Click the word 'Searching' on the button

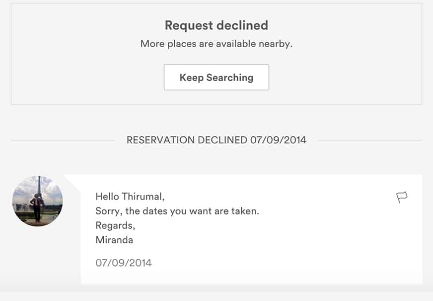[230, 78]
